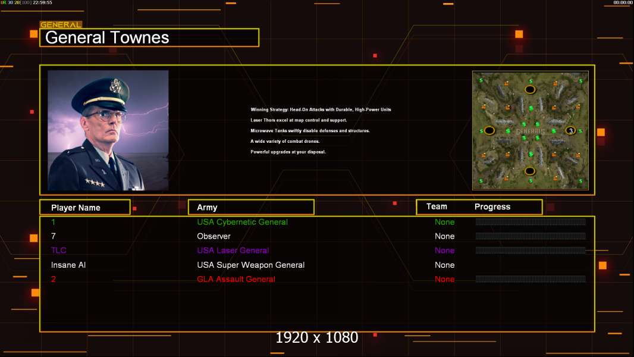The width and height of the screenshot is (634, 357).
Task: Click the top start position marker on the minimap
Action: click(530, 90)
